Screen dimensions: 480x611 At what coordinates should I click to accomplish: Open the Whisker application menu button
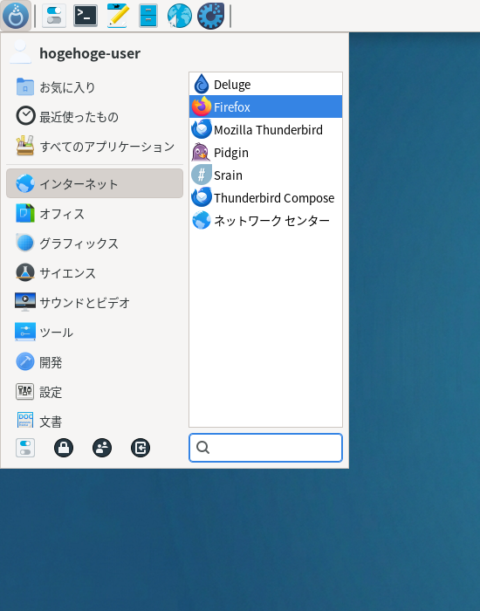pos(16,16)
